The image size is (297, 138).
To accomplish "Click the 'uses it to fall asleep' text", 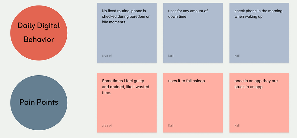I will tap(186, 81).
